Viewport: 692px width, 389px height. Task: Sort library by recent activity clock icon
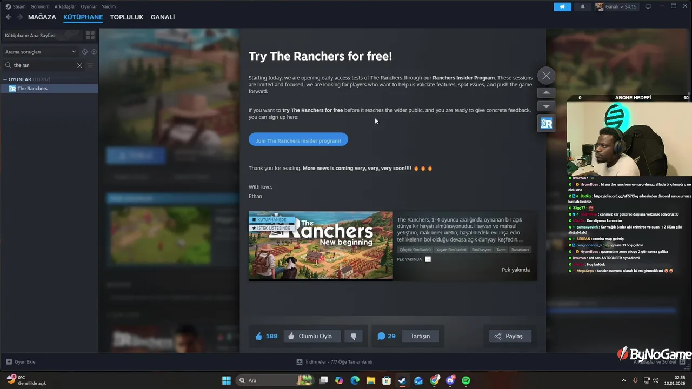click(x=85, y=52)
